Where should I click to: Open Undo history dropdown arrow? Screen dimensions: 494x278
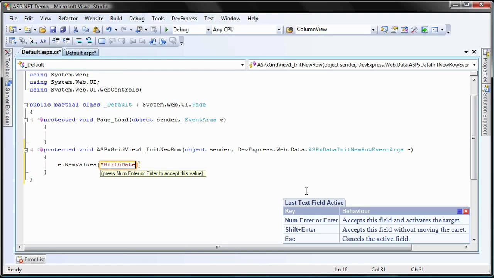pyautogui.click(x=116, y=29)
